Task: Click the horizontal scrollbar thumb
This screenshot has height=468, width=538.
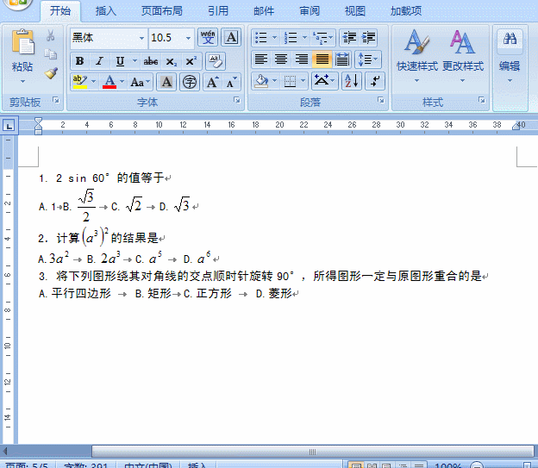Action: point(313,451)
